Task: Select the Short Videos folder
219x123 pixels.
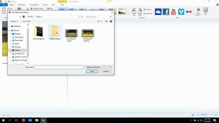Action: coord(55,32)
